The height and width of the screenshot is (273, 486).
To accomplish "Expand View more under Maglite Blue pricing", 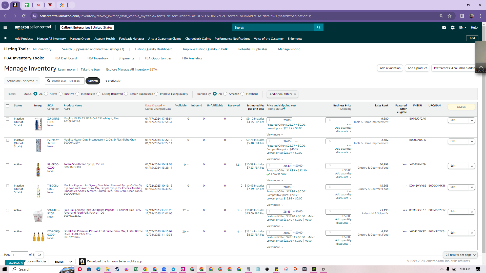I will click(x=275, y=135).
